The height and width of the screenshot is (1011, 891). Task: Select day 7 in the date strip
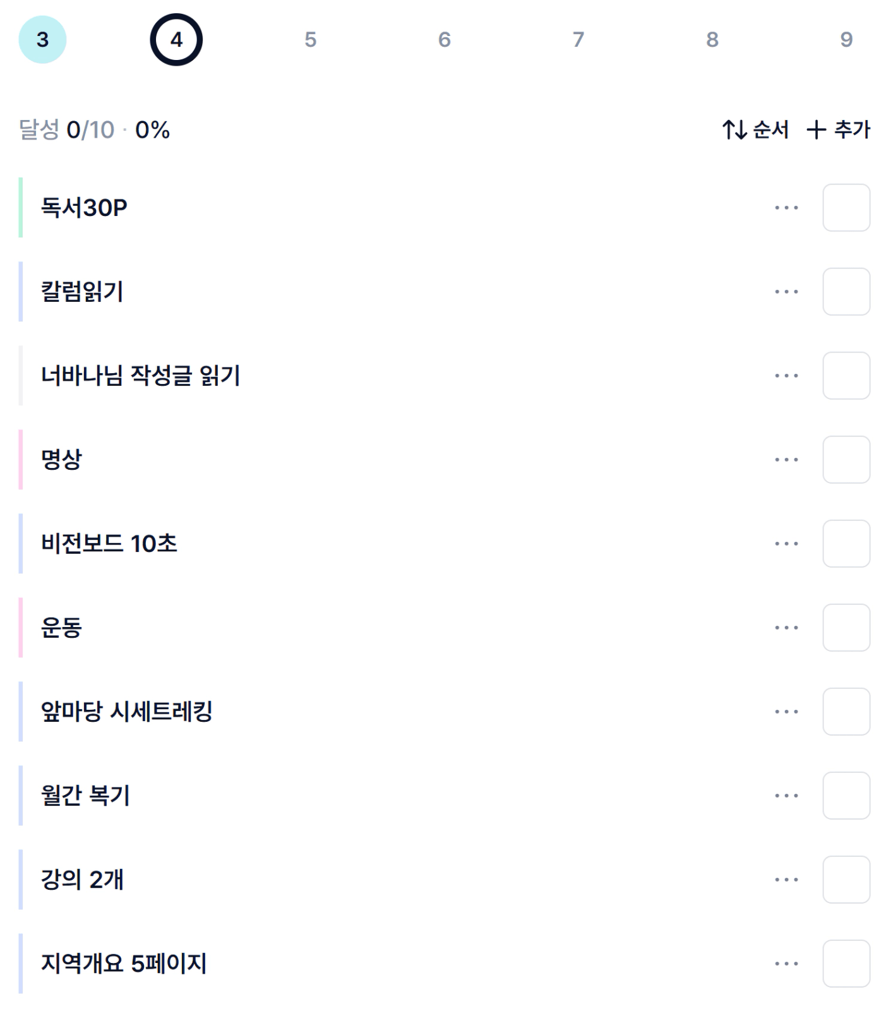[578, 40]
